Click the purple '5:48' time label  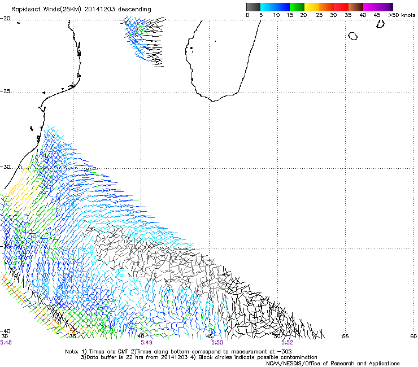tap(6, 343)
